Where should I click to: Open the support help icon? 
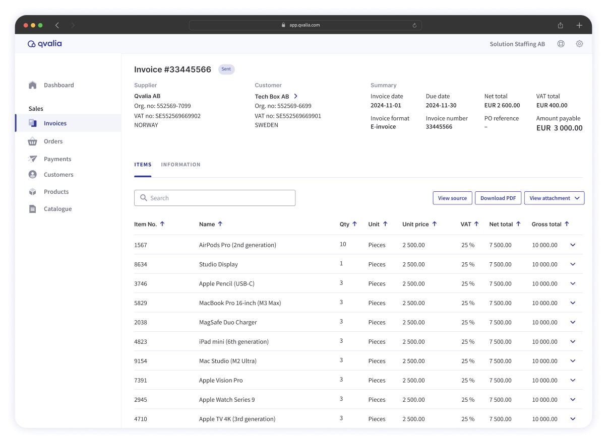561,44
